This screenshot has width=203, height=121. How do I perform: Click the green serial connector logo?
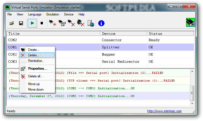point(191,22)
